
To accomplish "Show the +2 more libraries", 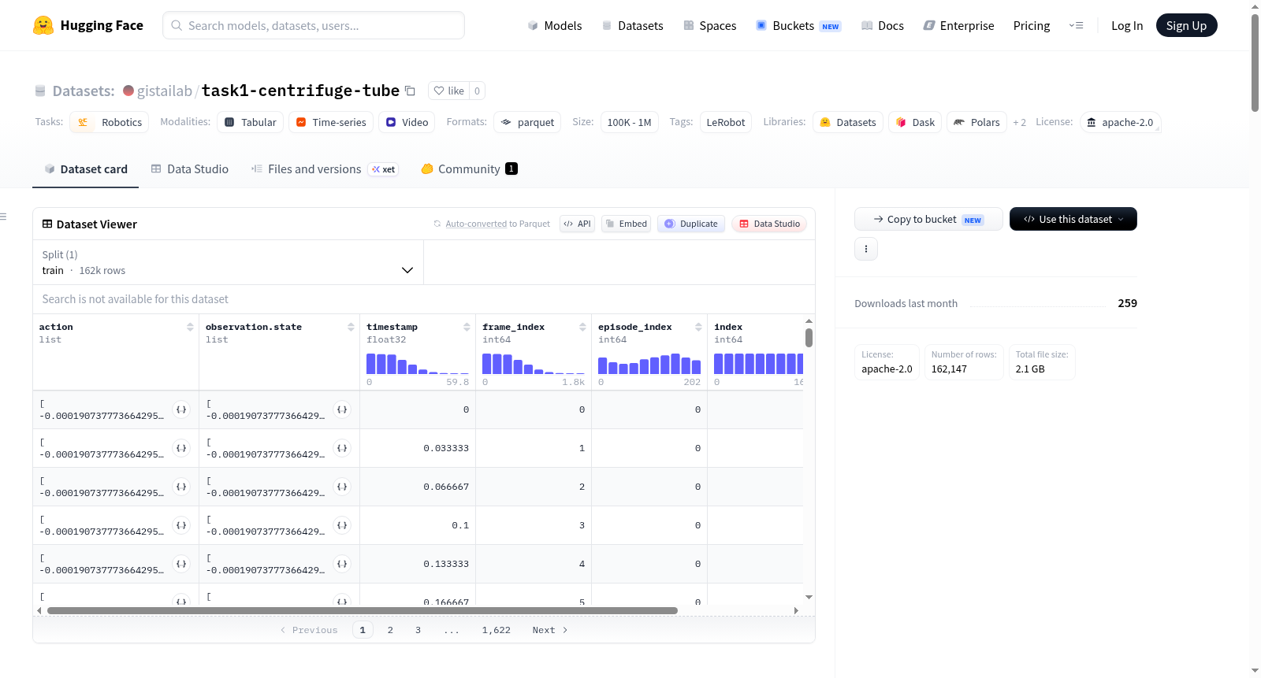I will click(1020, 122).
